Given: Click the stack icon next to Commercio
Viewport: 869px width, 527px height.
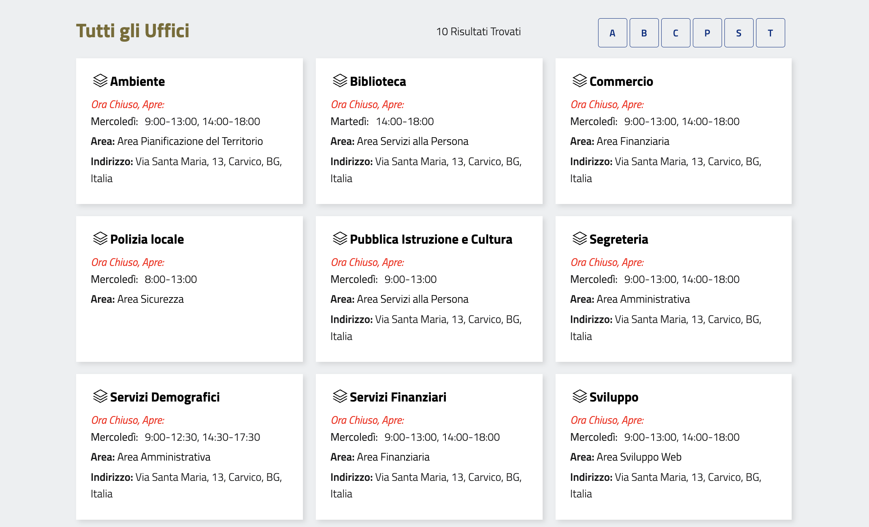Looking at the screenshot, I should coord(579,81).
